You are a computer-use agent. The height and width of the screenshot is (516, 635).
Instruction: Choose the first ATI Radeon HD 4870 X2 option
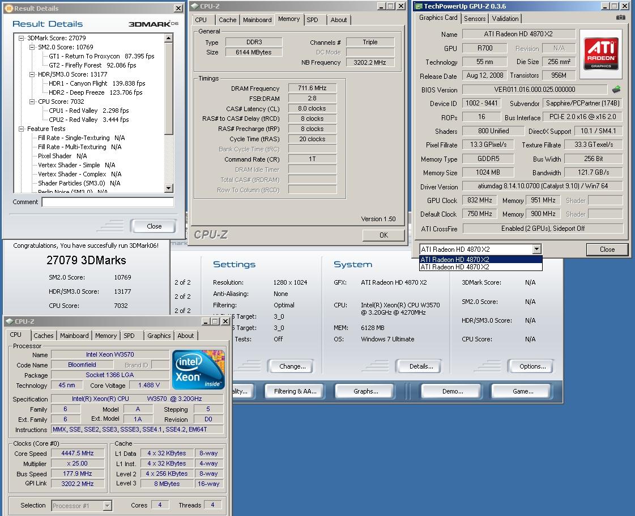(x=481, y=260)
